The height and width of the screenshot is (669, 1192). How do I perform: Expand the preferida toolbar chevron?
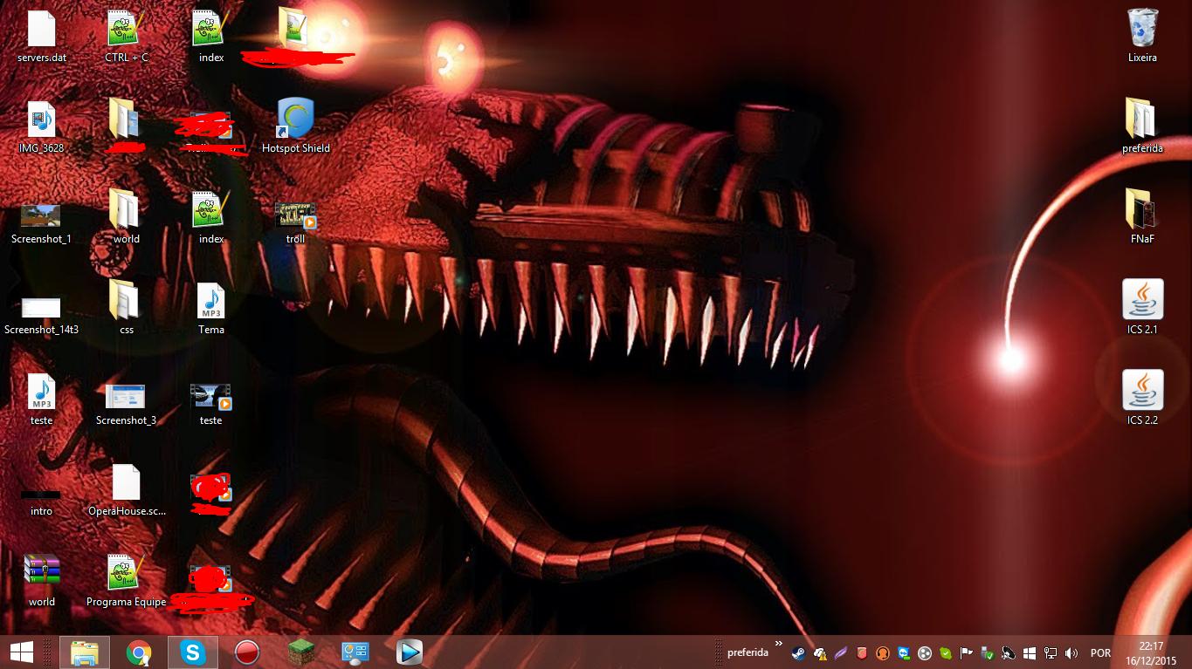[779, 644]
